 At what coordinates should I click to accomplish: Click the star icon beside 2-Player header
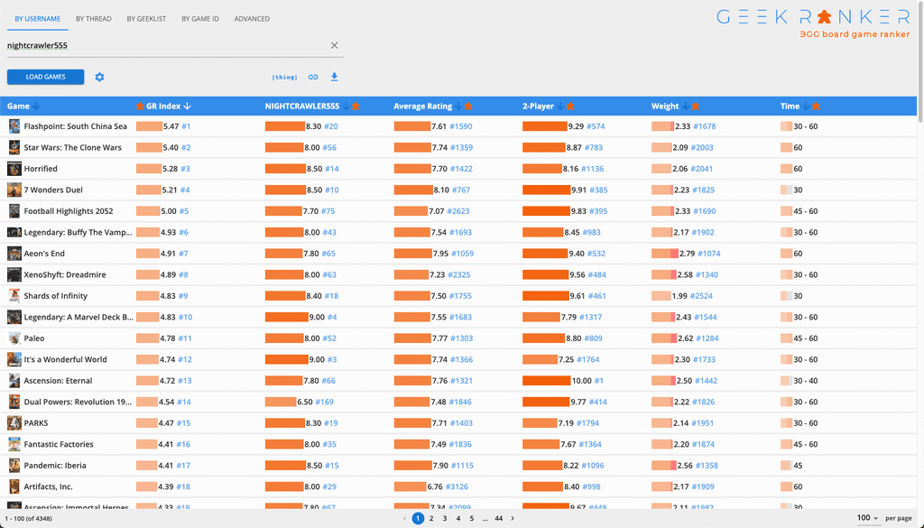point(570,107)
